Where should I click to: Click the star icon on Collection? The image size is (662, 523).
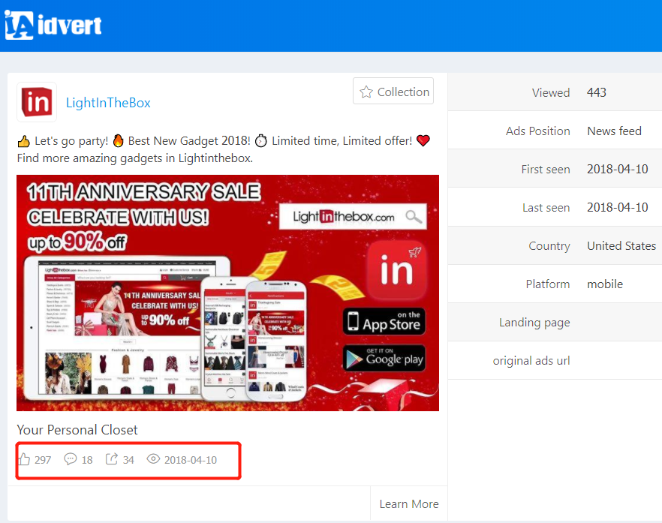coord(366,92)
